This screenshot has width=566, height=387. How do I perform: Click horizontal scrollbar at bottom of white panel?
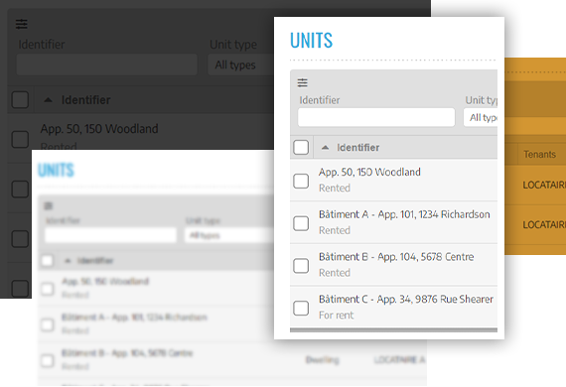(393, 330)
